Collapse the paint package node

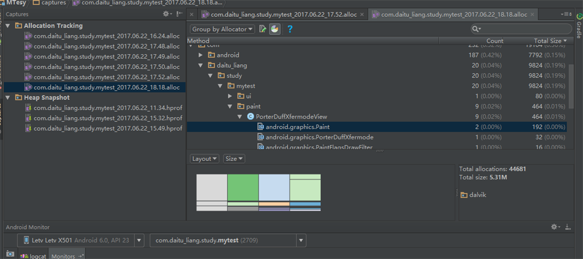pos(230,106)
